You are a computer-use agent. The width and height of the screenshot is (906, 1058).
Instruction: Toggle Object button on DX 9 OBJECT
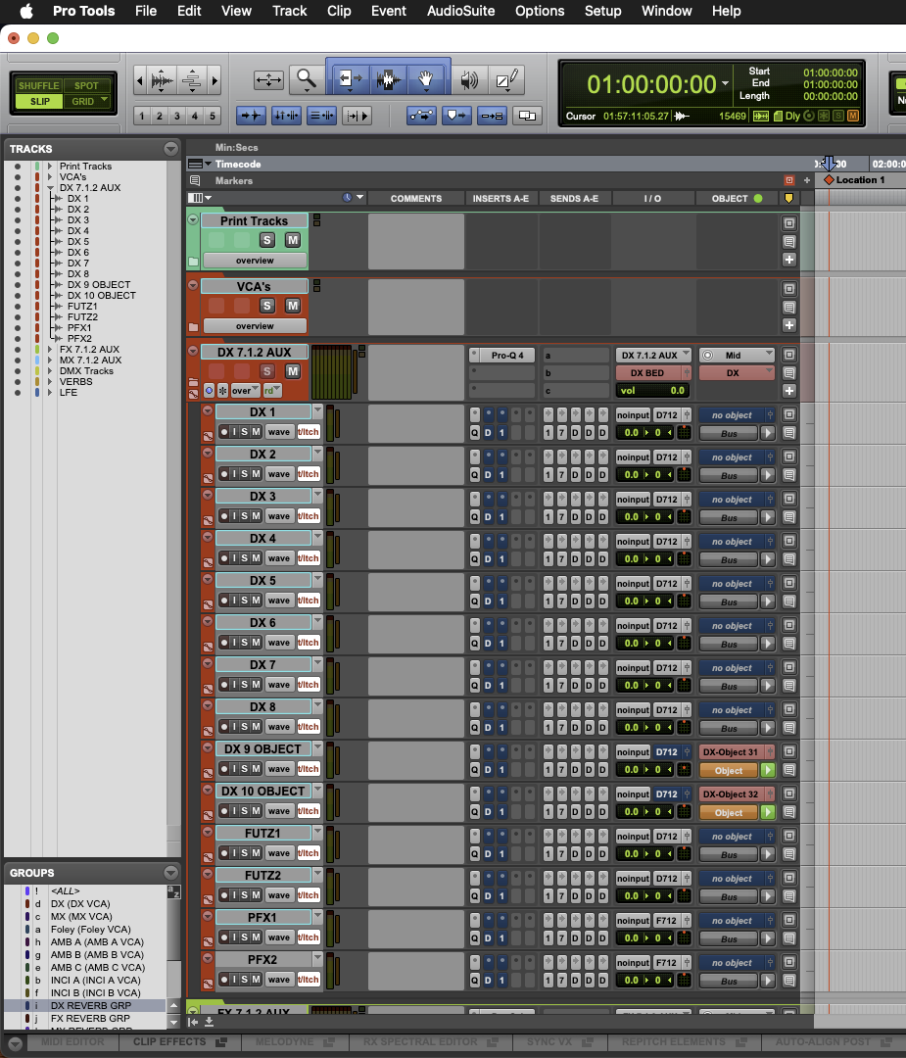(x=729, y=771)
